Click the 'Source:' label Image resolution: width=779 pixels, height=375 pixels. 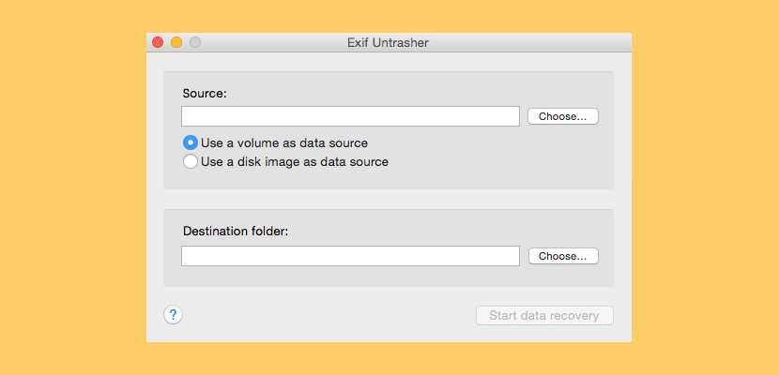(x=205, y=93)
